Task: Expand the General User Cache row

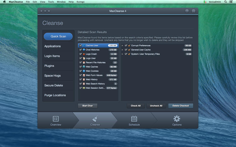Action: pyautogui.click(x=122, y=50)
